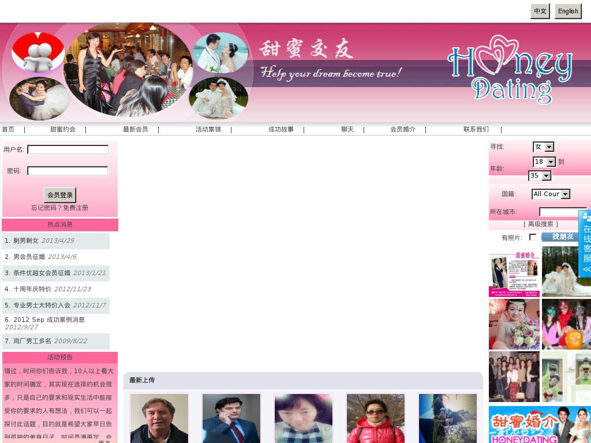Screen dimensions: 591x443
Task: Open profile photo of gray-haired man
Action: pyautogui.click(x=159, y=419)
